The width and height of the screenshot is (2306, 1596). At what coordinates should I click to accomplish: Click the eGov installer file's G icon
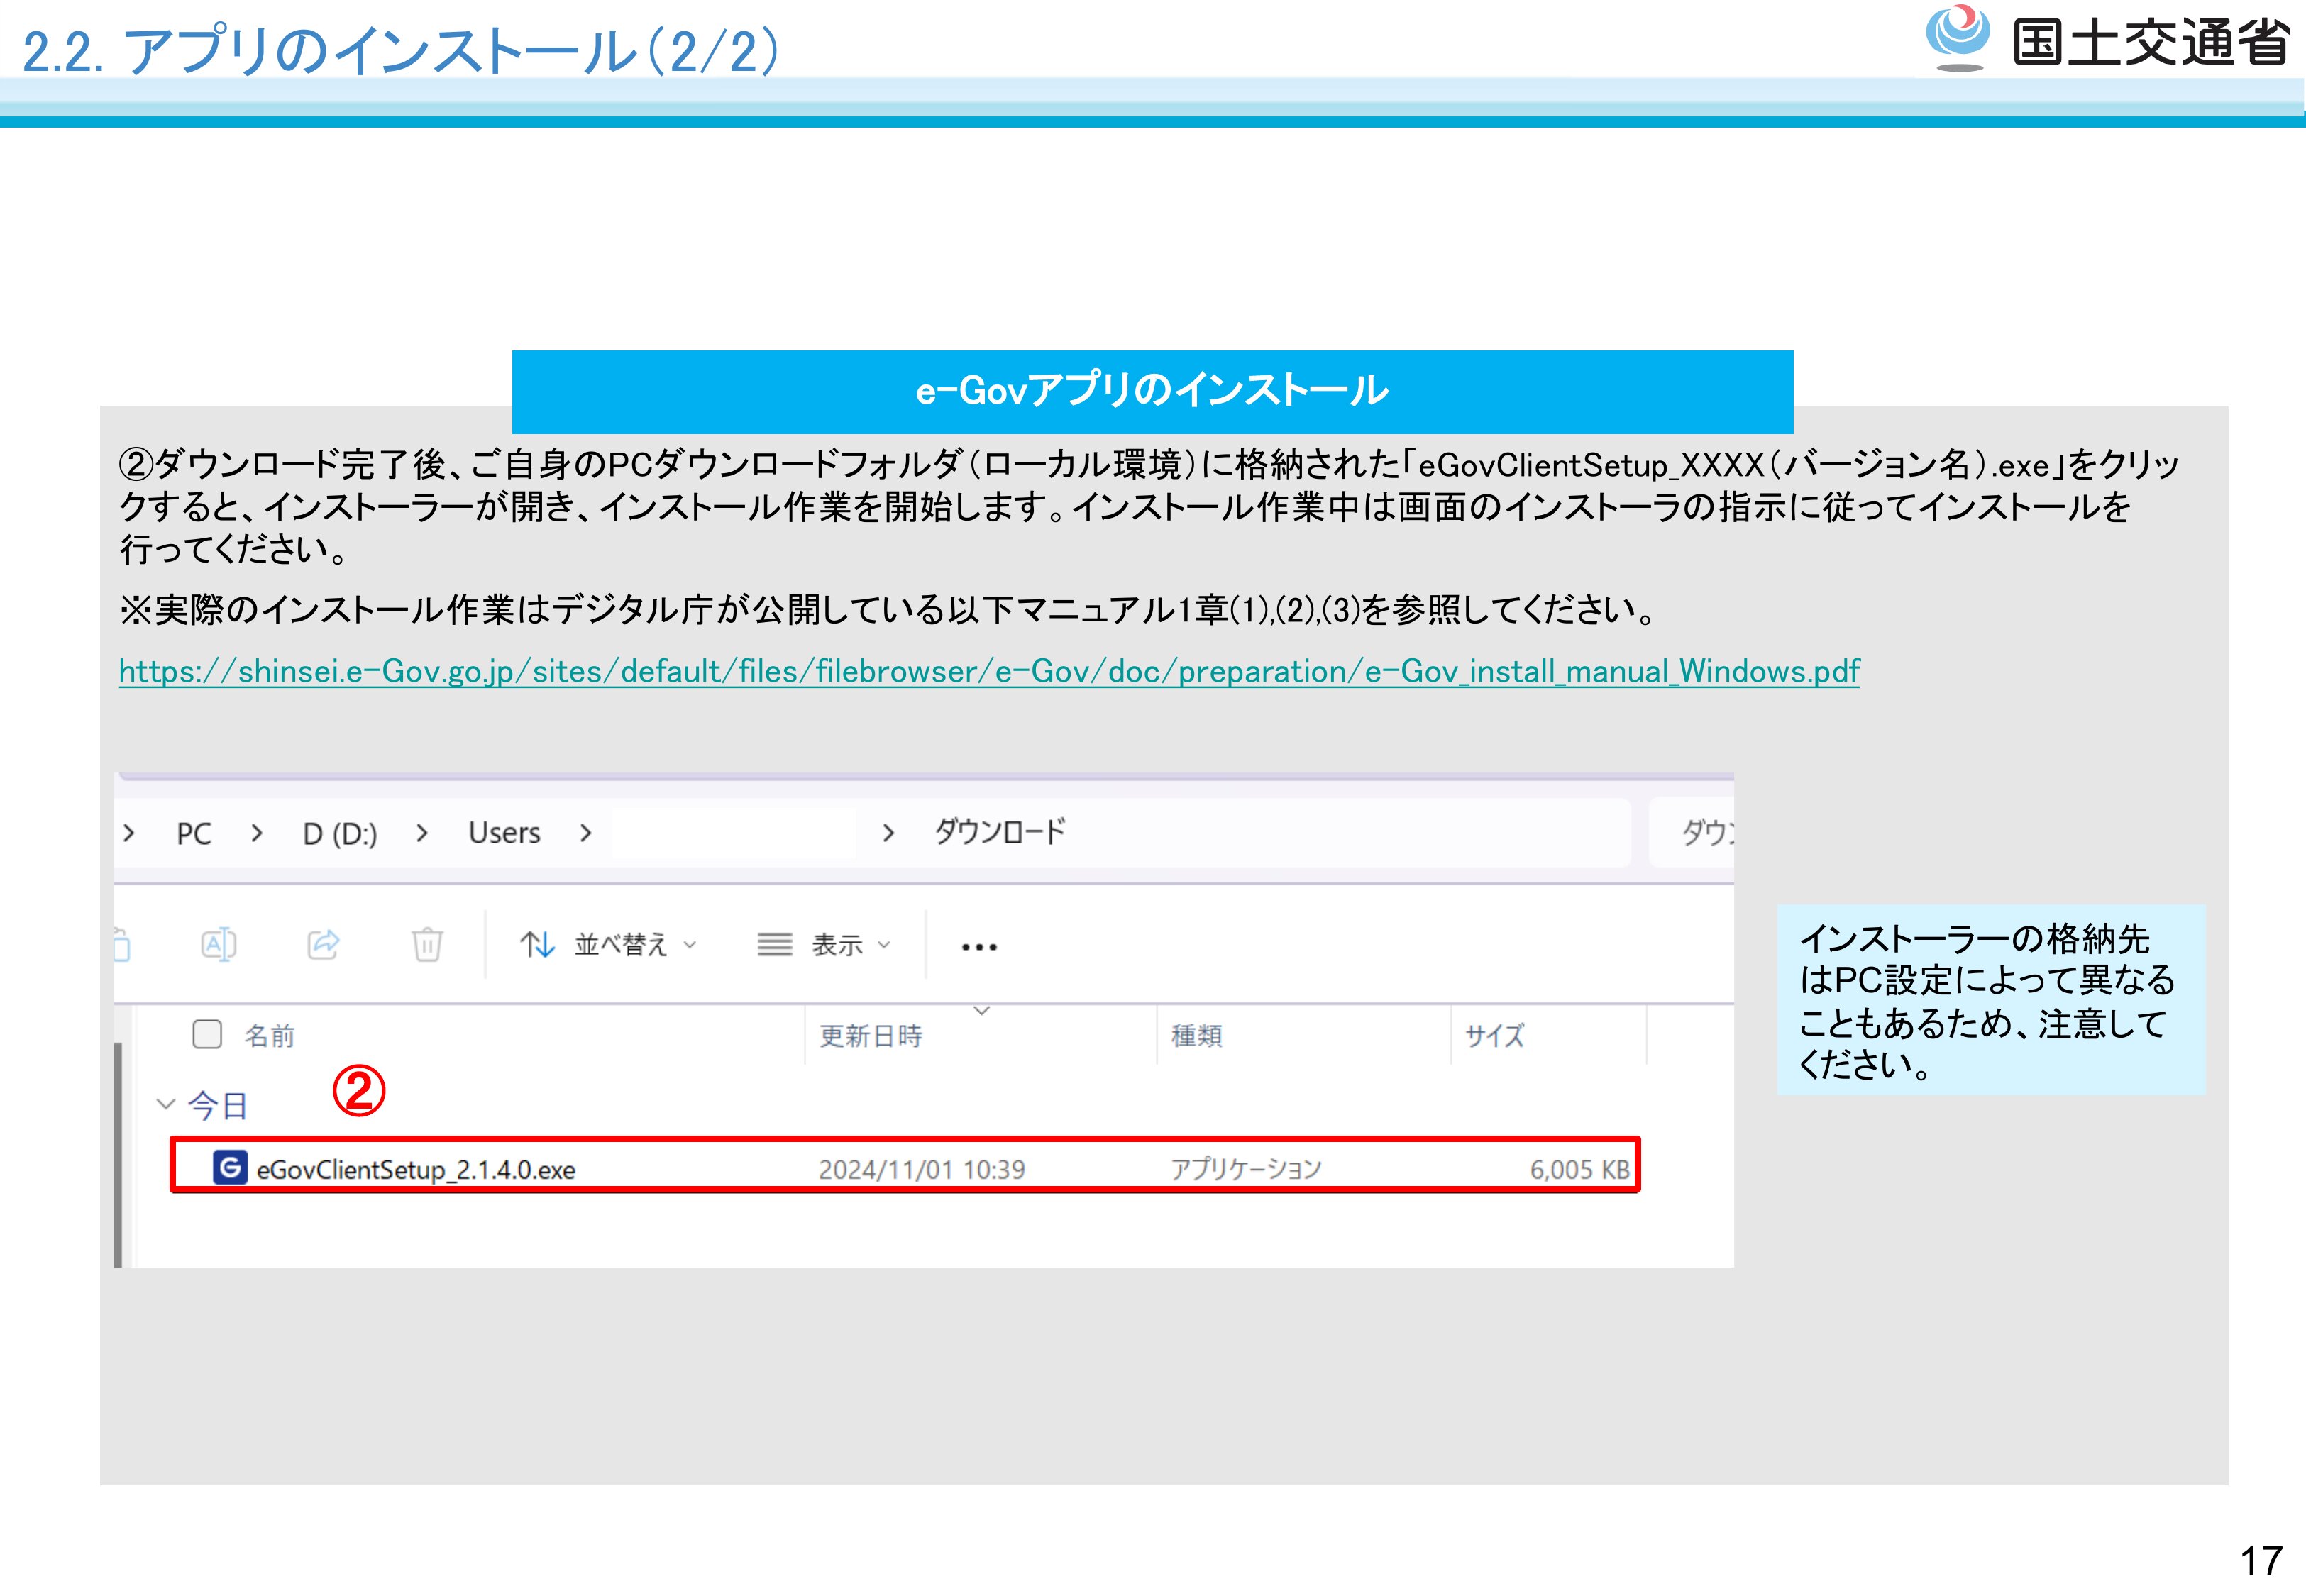230,1167
